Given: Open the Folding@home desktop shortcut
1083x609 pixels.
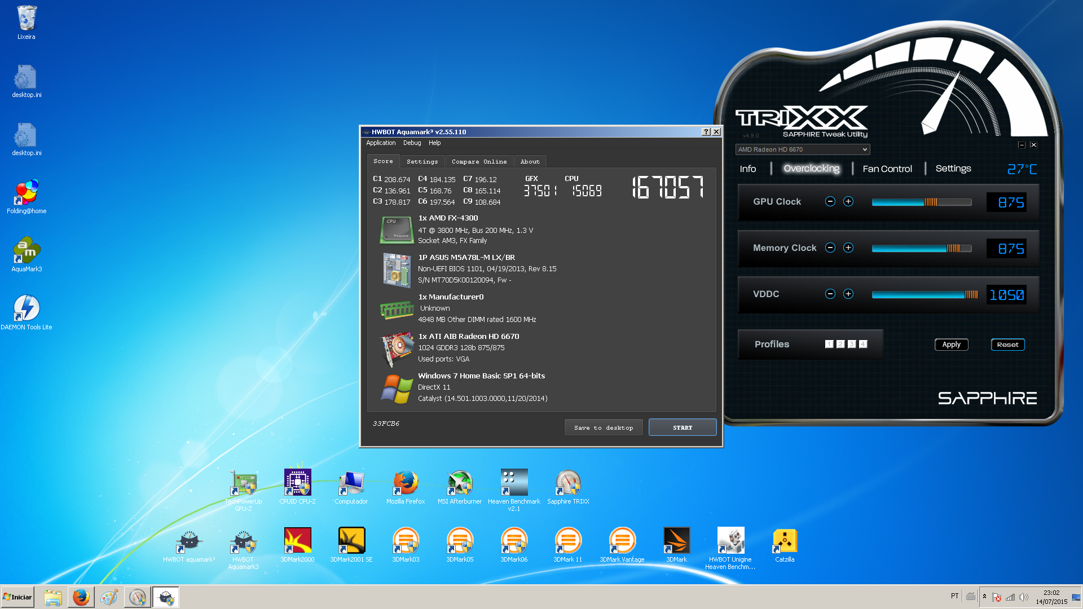Looking at the screenshot, I should [27, 196].
